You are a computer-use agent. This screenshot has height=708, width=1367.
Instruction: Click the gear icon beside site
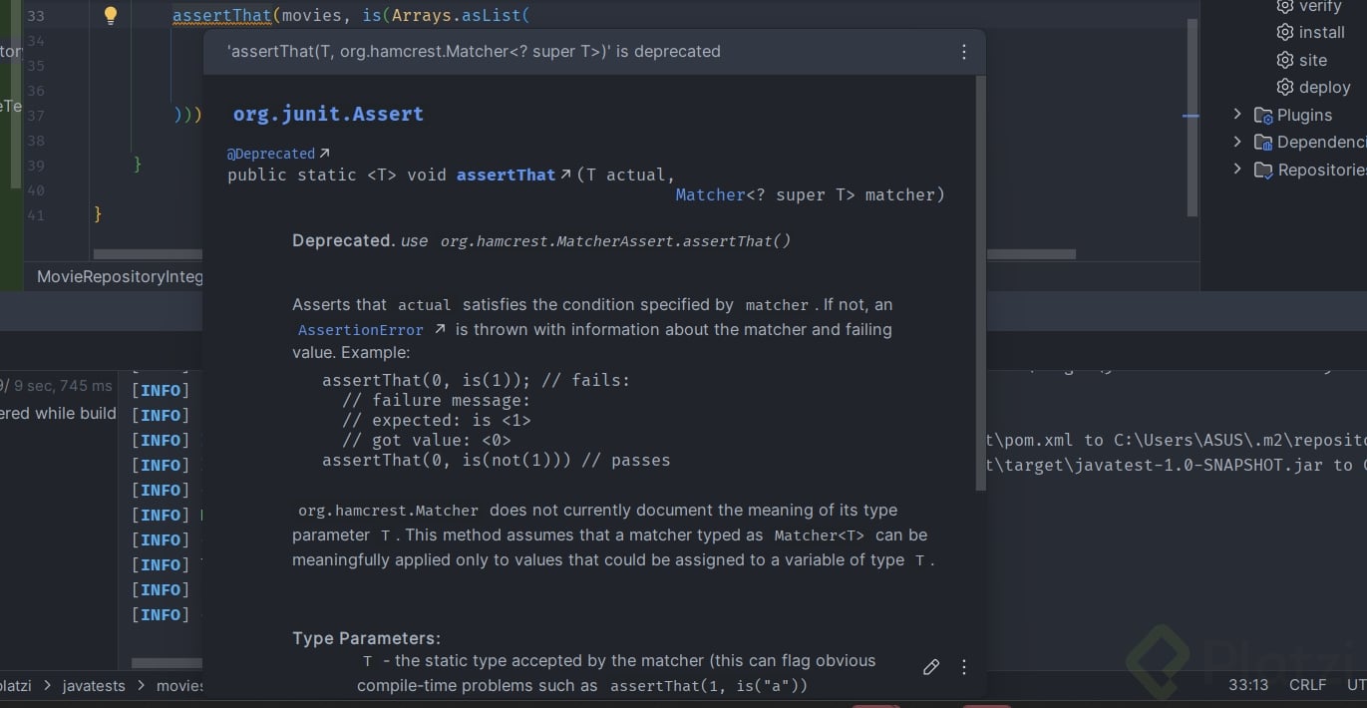(x=1285, y=60)
